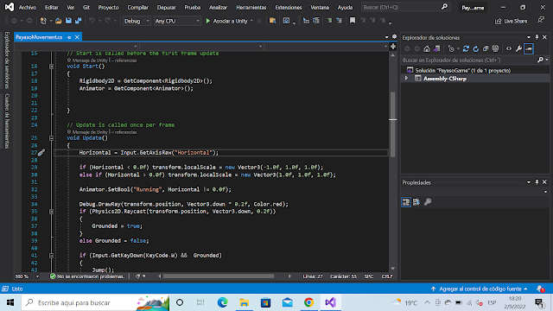Image resolution: width=553 pixels, height=311 pixels.
Task: Click the No se encontraron problemas indicator
Action: 87,276
